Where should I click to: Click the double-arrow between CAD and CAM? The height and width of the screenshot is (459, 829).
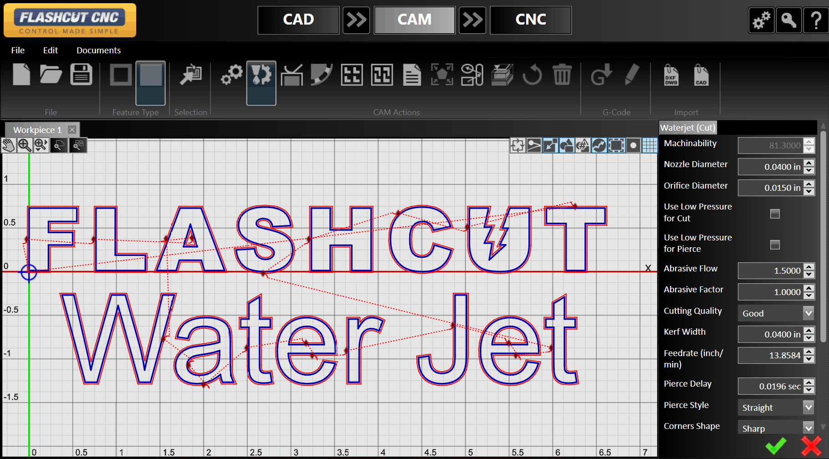click(x=356, y=20)
